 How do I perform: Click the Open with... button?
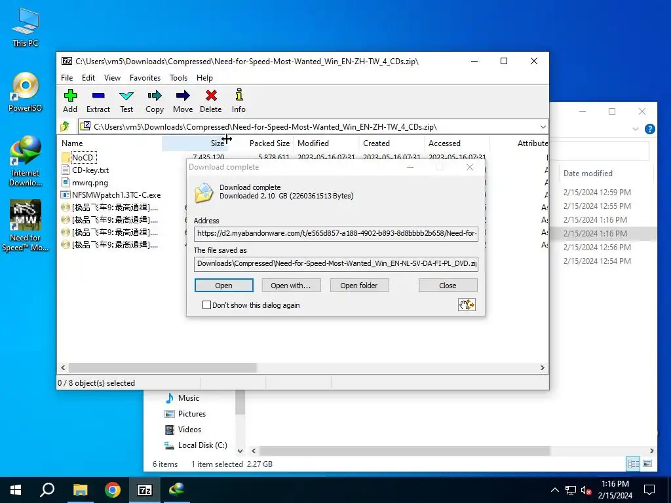pos(291,286)
